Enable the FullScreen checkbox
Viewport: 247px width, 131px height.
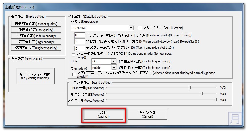(x=140, y=28)
